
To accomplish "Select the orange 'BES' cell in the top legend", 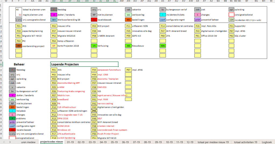I will coord(129,20).
